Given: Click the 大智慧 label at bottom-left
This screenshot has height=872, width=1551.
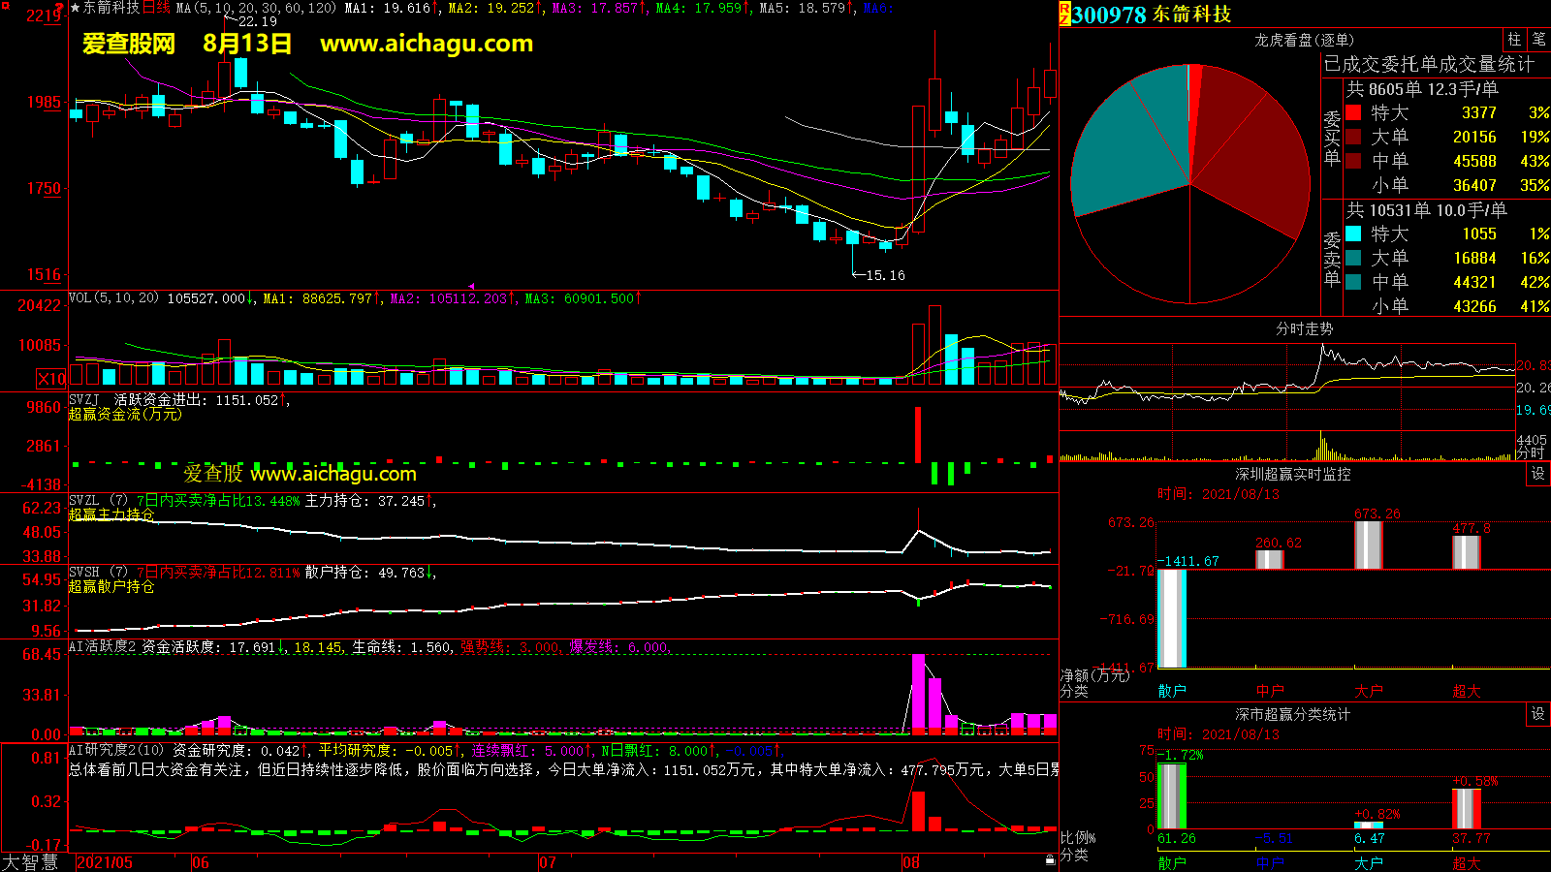Looking at the screenshot, I should [x=31, y=862].
